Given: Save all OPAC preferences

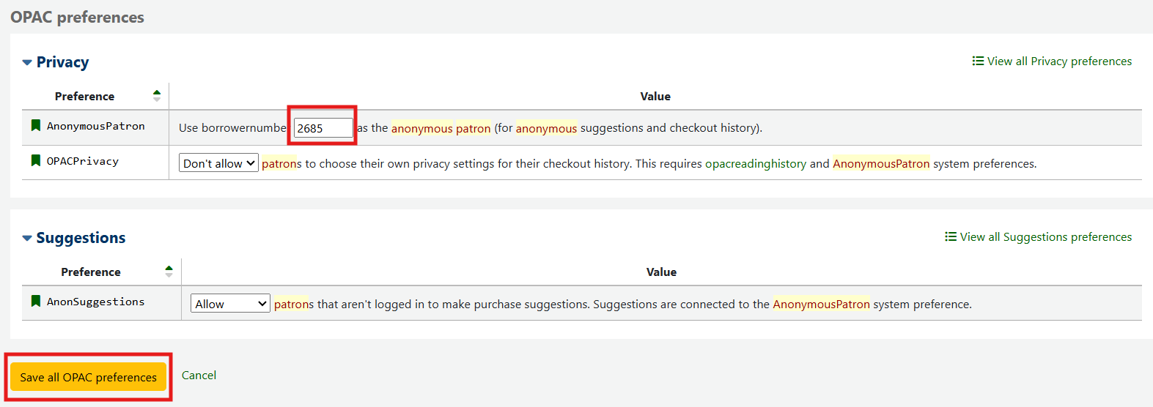Looking at the screenshot, I should tap(88, 377).
